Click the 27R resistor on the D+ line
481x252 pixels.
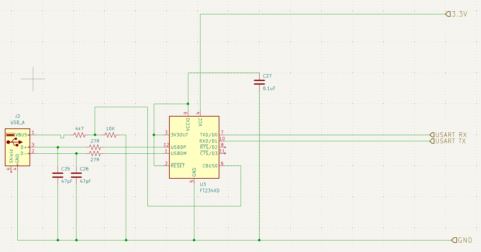point(95,147)
